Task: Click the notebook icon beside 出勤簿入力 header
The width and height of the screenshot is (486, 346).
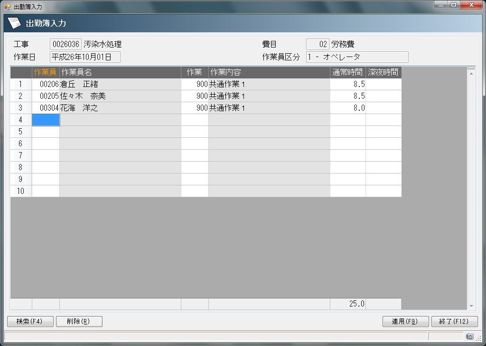Action: click(x=15, y=23)
